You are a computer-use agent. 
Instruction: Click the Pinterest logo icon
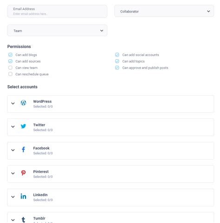(23, 173)
